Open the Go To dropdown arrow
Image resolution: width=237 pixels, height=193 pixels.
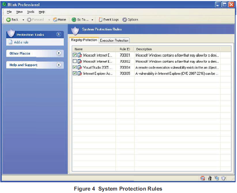click(92, 20)
